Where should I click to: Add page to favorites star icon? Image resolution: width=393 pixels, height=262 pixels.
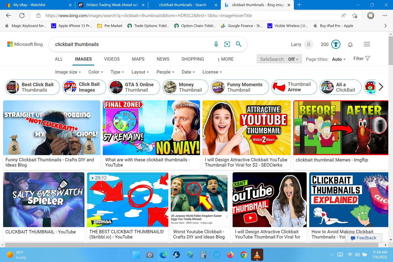[354, 15]
